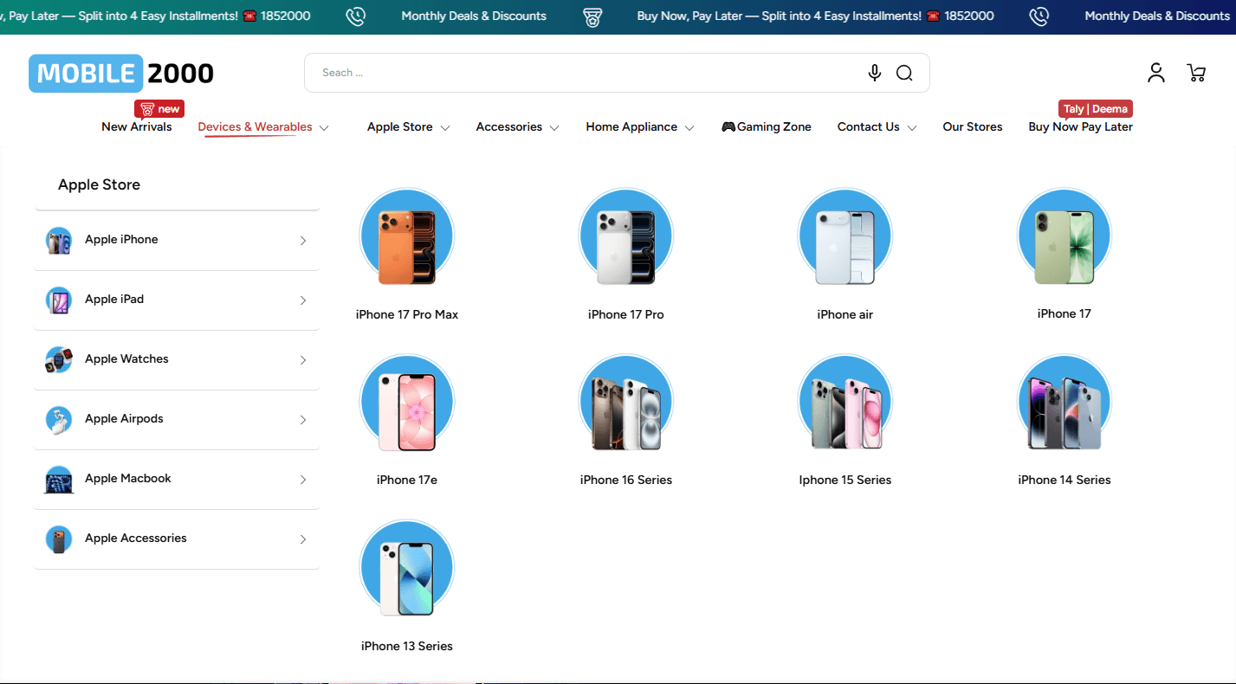Select the iPhone 16 Series image

(626, 403)
